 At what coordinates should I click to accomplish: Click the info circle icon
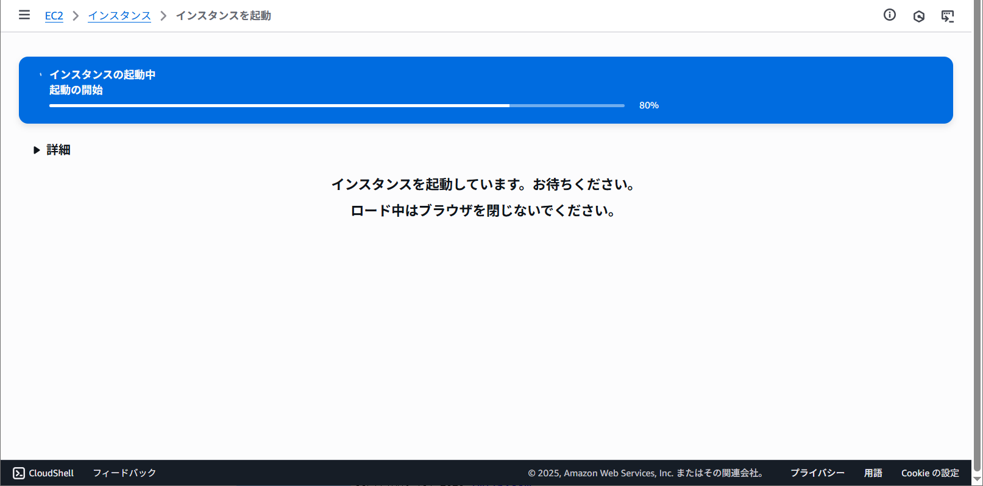click(x=889, y=15)
